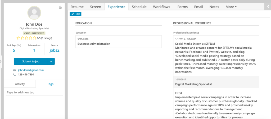This screenshot has height=119, width=271.
Task: Give the candidate a five-star rating
Action: (34, 38)
